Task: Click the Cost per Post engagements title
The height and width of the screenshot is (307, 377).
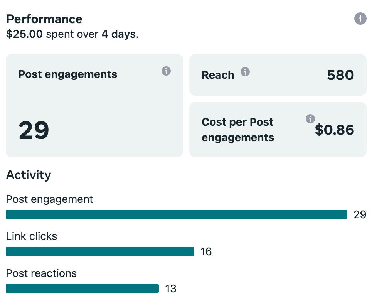Action: point(237,130)
